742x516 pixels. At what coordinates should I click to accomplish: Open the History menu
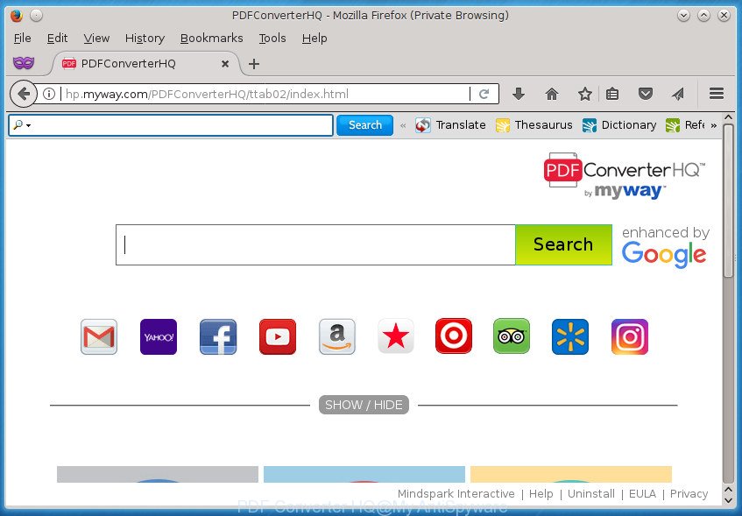tap(145, 38)
